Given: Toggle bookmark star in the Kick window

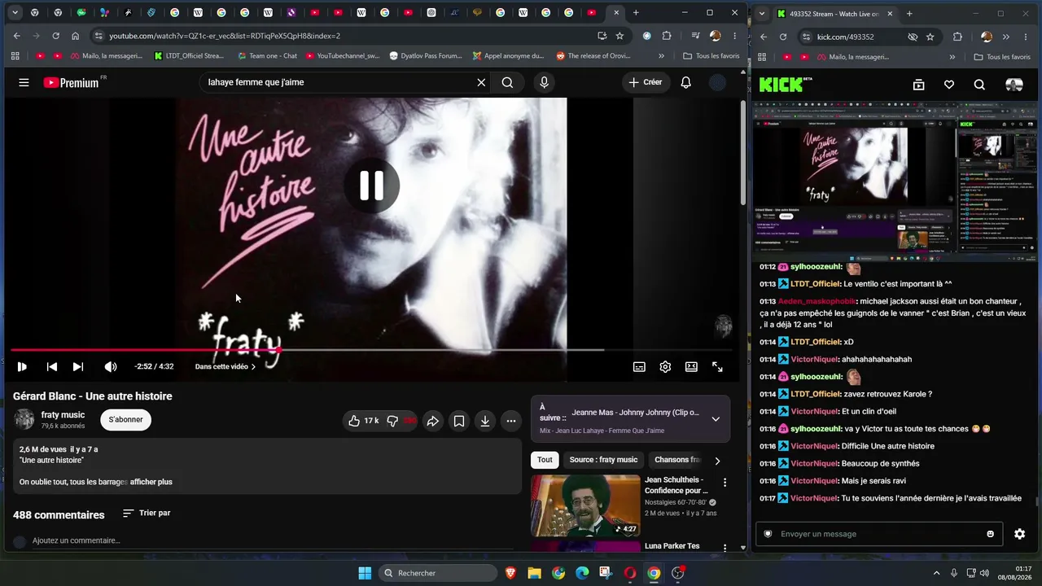Looking at the screenshot, I should coord(930,37).
